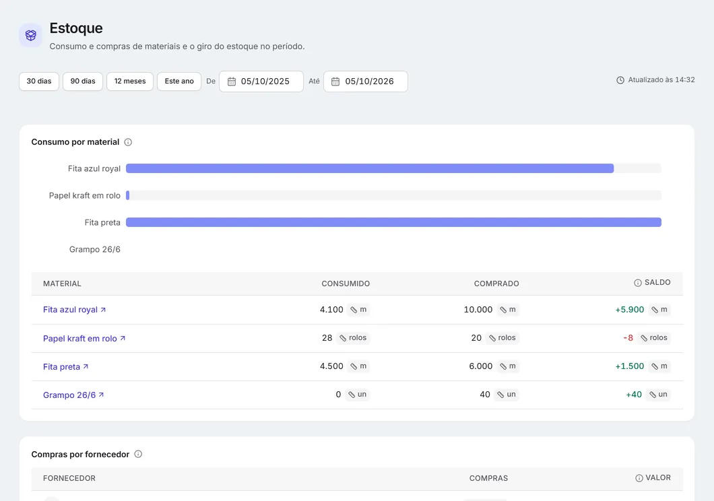Click calendar icon in end date field
The image size is (714, 501).
pos(335,81)
